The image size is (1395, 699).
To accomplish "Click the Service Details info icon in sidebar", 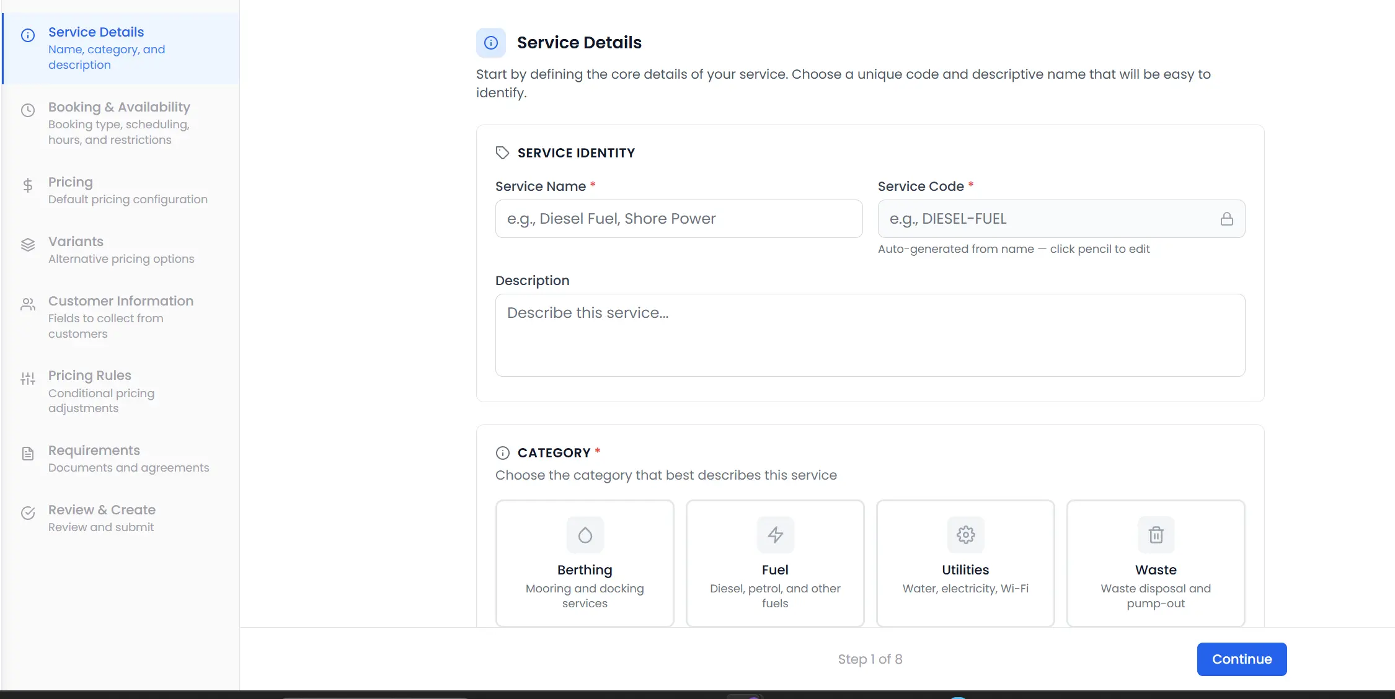I will point(28,35).
